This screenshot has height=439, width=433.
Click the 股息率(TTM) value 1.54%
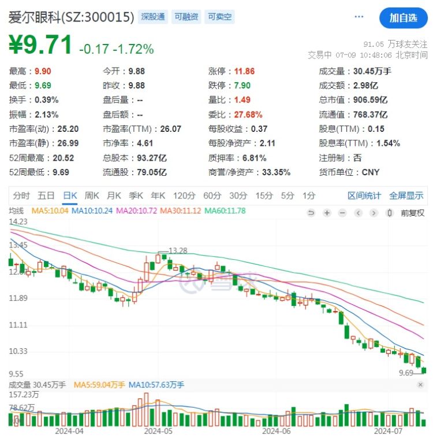click(x=389, y=143)
